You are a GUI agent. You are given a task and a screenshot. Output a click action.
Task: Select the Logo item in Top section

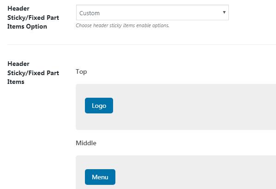click(99, 106)
